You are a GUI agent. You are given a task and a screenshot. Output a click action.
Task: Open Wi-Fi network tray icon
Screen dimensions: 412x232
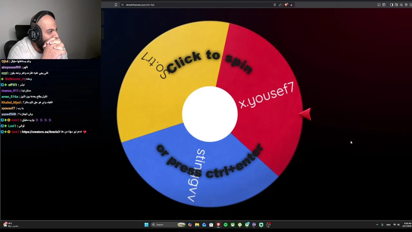point(395,225)
